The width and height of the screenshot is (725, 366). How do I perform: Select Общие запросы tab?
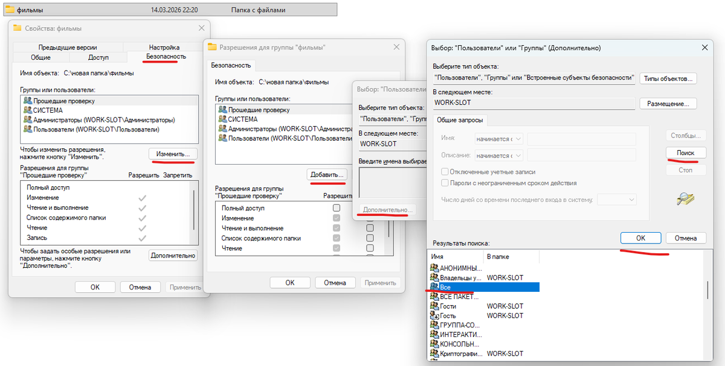460,119
